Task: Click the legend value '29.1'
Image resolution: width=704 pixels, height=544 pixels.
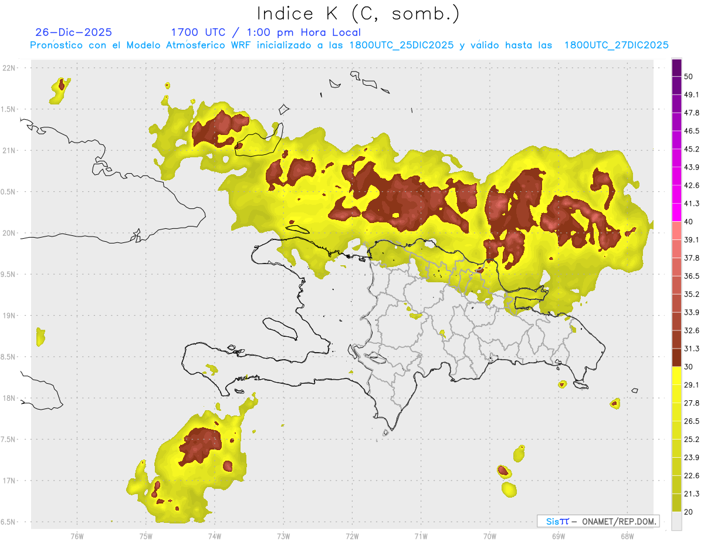Action: click(x=691, y=385)
